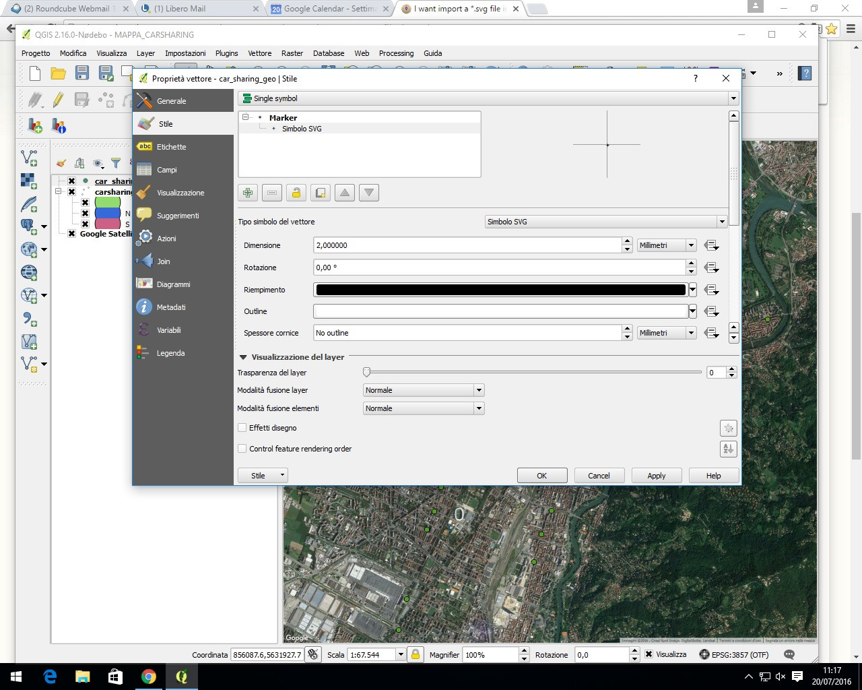
Task: Click the Add delimited text layer feather icon
Action: coord(29,203)
